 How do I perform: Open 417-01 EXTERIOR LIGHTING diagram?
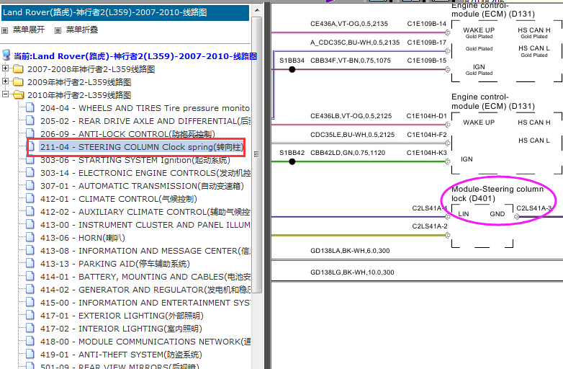(122, 316)
